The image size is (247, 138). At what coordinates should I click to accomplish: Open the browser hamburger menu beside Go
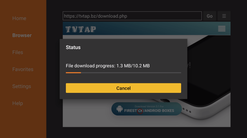(224, 16)
